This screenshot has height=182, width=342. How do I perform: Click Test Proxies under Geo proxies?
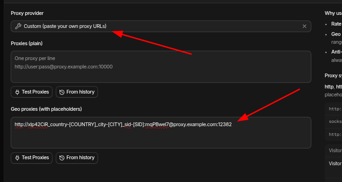pyautogui.click(x=32, y=158)
